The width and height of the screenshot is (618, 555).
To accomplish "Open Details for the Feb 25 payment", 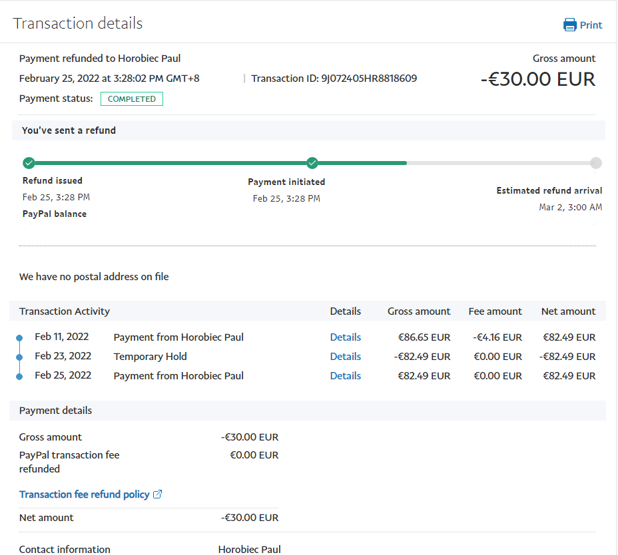I will (345, 376).
